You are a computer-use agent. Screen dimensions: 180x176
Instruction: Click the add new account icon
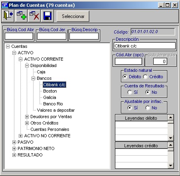tap(21, 16)
